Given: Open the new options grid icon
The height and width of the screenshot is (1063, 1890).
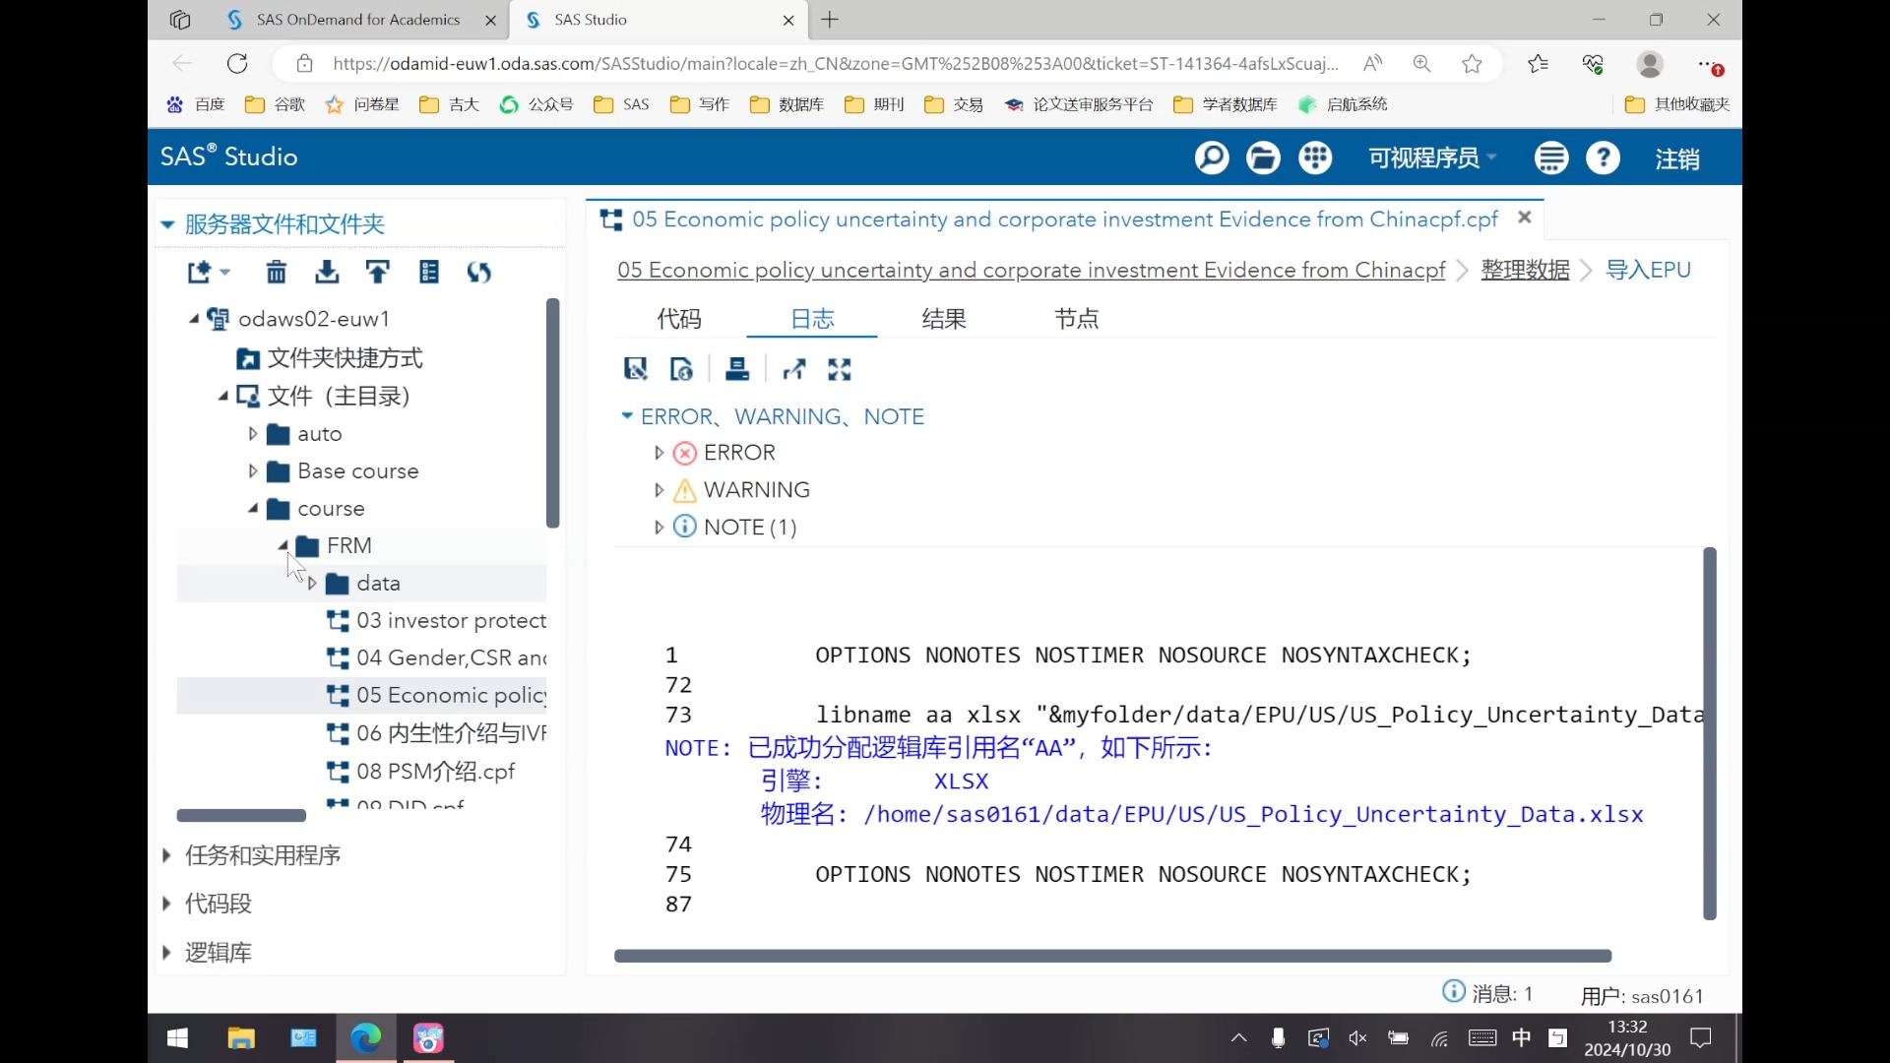Looking at the screenshot, I should tap(1315, 157).
